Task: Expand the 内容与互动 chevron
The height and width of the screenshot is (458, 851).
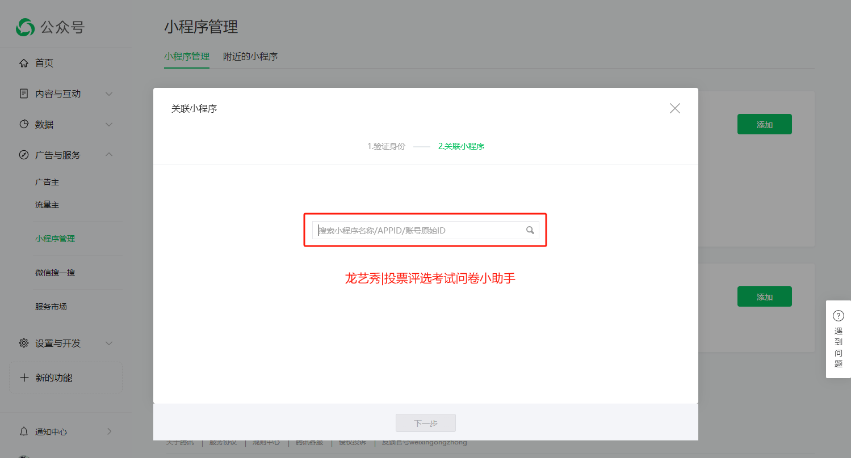Action: pos(110,94)
